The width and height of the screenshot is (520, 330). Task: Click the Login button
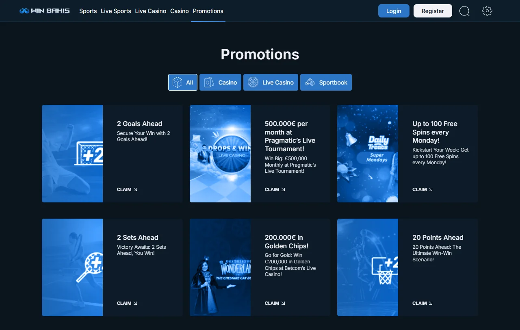(x=394, y=11)
